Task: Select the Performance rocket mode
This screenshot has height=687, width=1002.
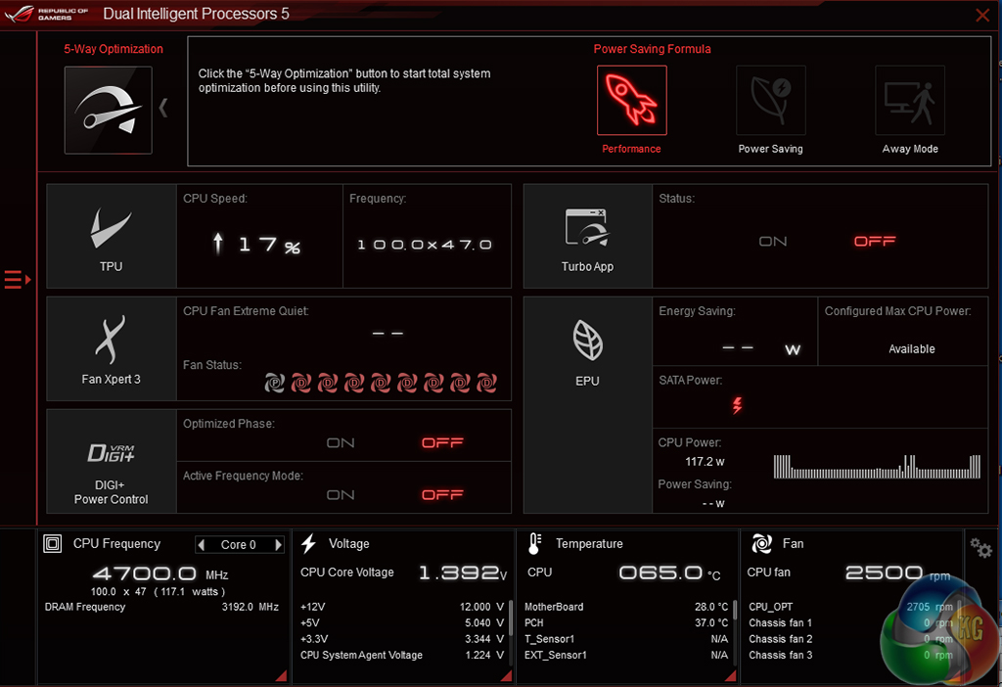Action: point(631,101)
